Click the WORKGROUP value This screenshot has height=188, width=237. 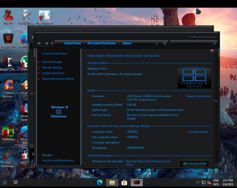coord(135,148)
